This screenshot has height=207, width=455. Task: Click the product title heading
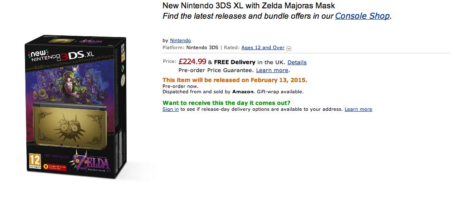249,6
